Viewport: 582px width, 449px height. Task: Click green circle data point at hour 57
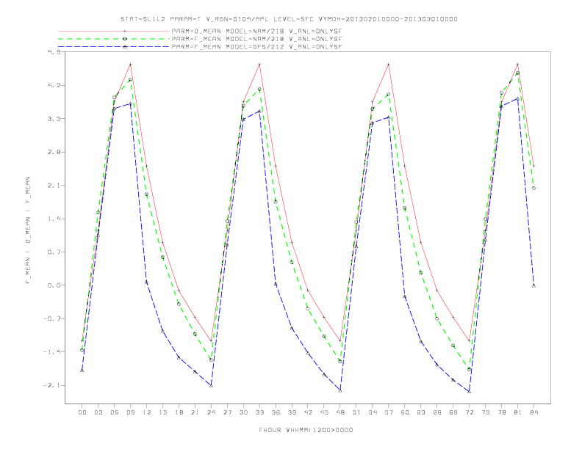pos(388,95)
